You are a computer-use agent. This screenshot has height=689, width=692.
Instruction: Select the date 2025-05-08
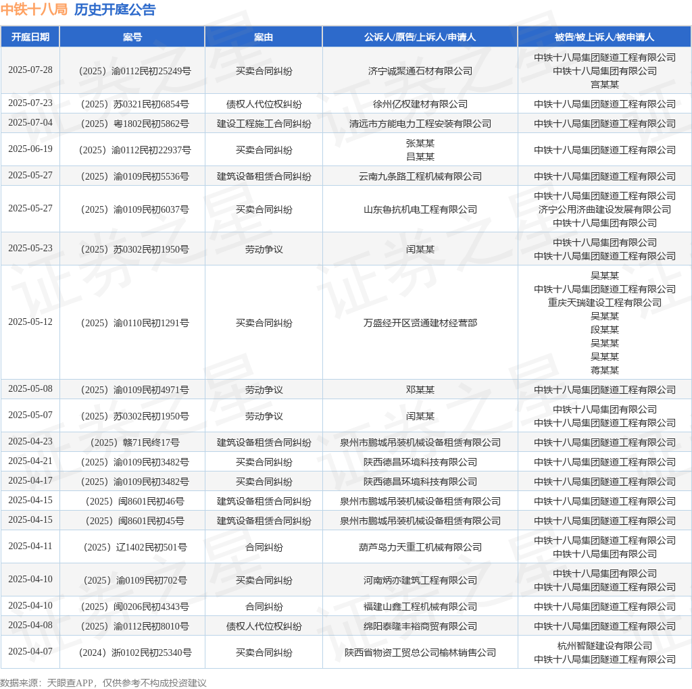(30, 389)
